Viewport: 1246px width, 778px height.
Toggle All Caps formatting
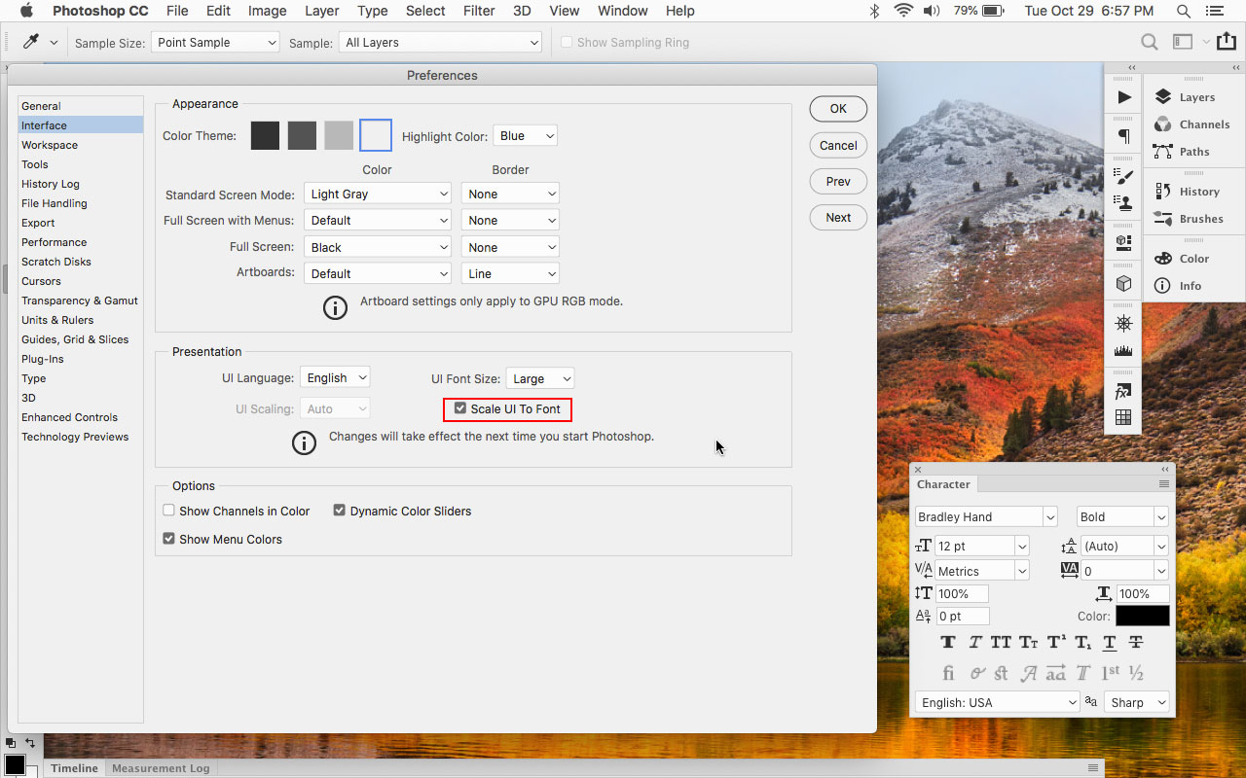tap(1000, 642)
